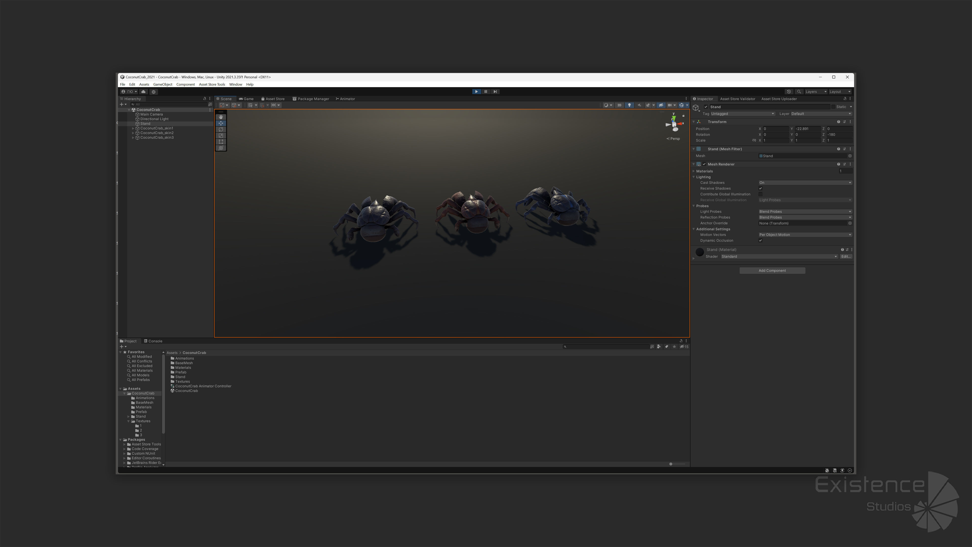Open the Hierarchy panel options menu
972x547 pixels.
210,99
